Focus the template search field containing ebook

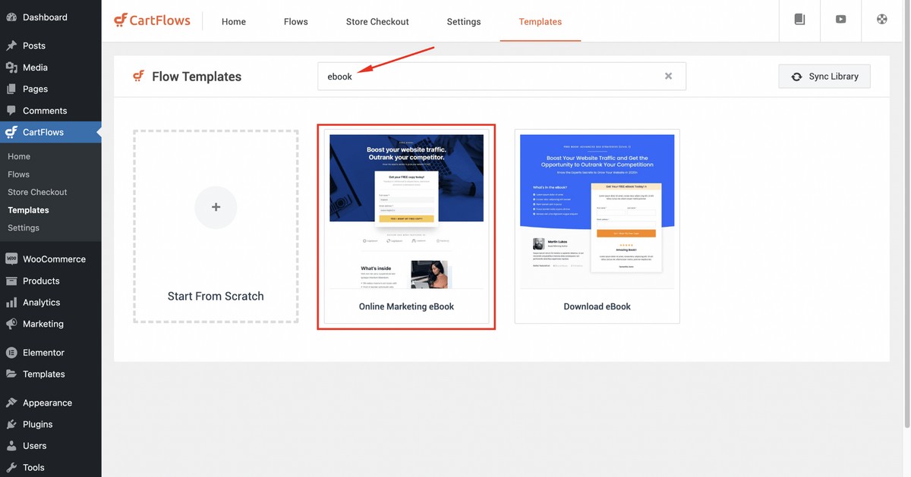[x=501, y=76]
